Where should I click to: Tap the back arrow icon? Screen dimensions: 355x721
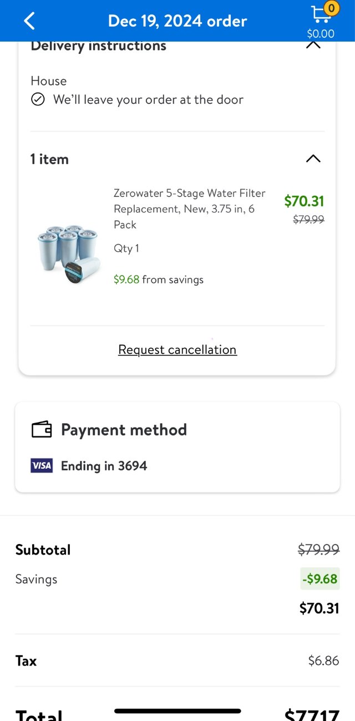click(x=29, y=21)
